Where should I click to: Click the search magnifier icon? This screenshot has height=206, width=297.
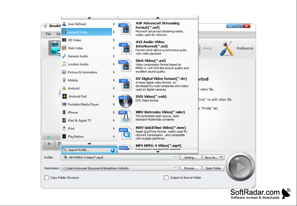[65, 150]
